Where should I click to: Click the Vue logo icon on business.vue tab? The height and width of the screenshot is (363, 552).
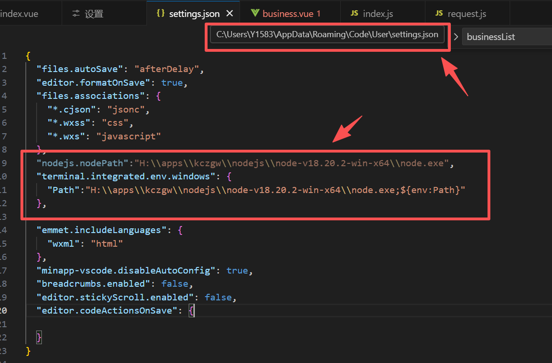point(256,14)
